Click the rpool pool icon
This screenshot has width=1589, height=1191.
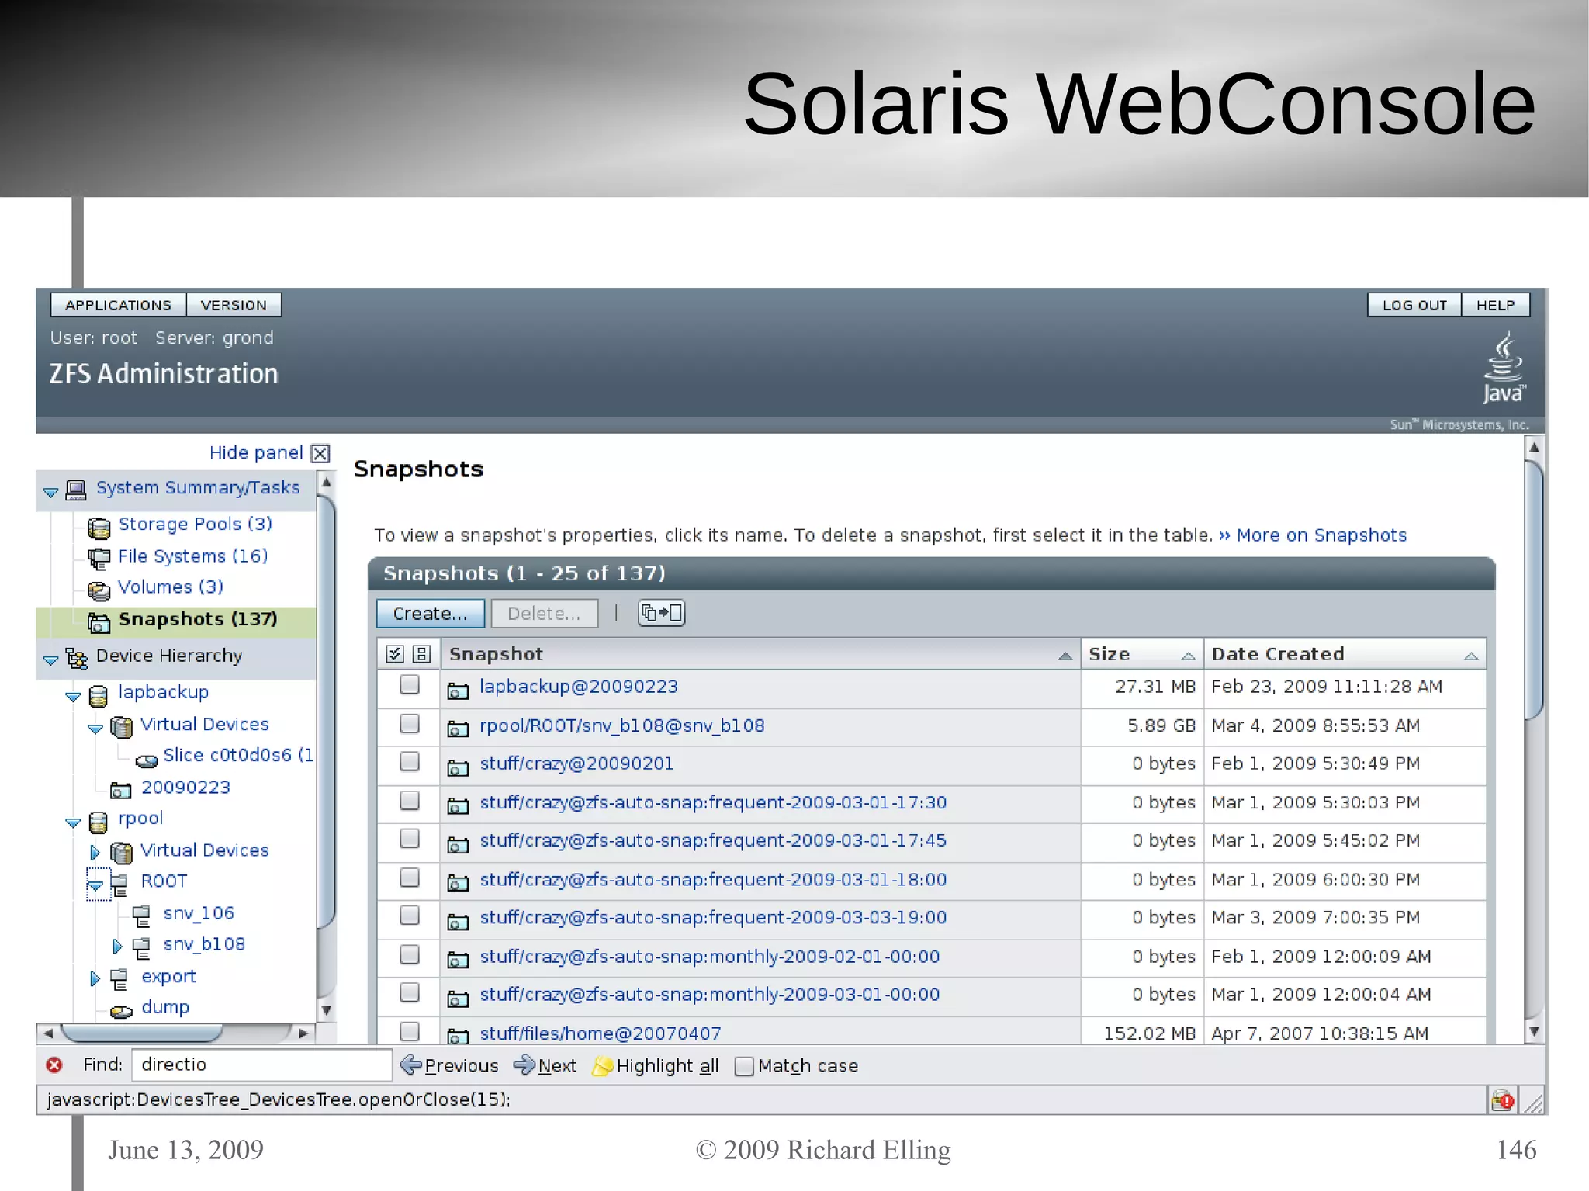(99, 822)
